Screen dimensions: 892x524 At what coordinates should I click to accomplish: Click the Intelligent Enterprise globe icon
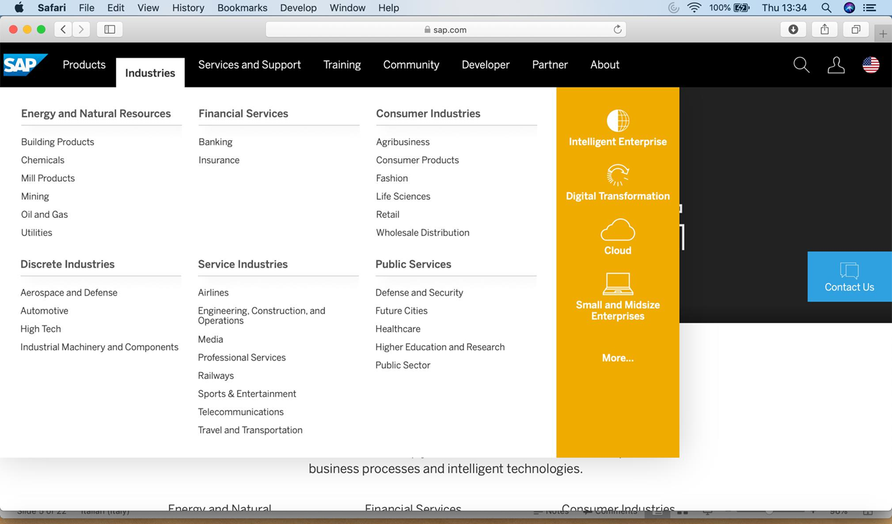[x=618, y=121]
